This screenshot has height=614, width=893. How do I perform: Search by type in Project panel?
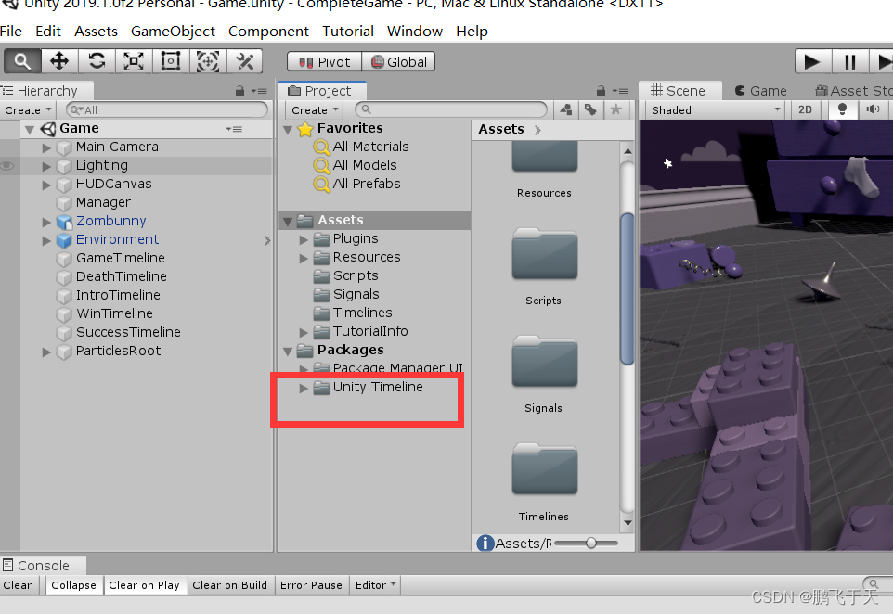click(x=565, y=109)
